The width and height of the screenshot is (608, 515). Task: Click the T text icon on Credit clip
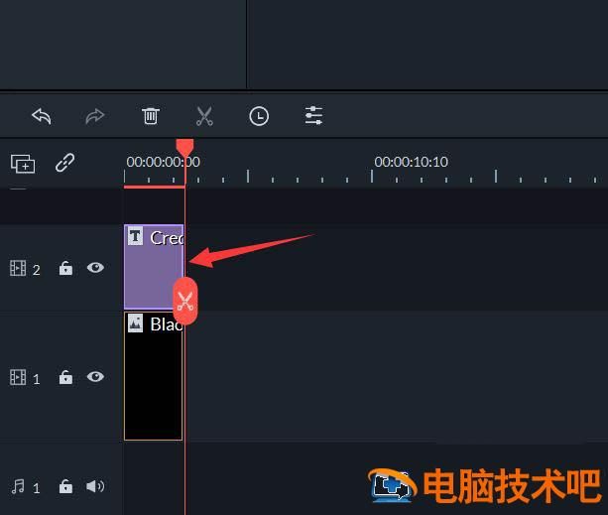click(135, 236)
